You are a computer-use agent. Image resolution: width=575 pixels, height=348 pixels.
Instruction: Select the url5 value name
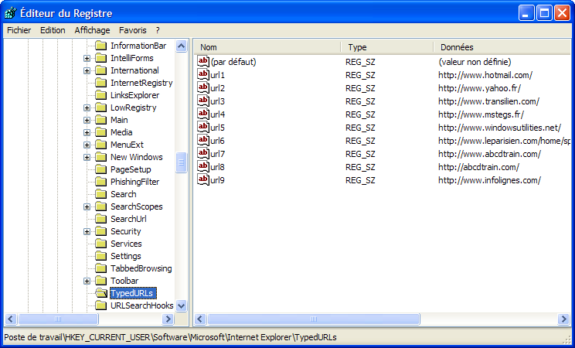click(x=217, y=128)
